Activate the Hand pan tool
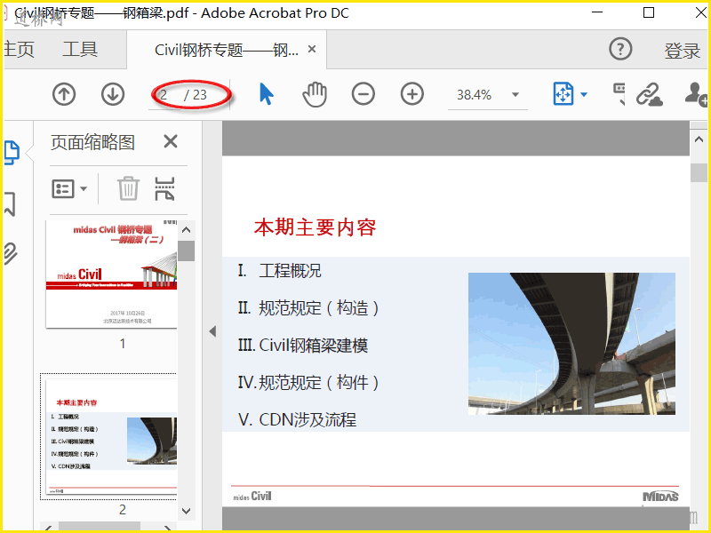Viewport: 711px width, 533px height. point(315,94)
